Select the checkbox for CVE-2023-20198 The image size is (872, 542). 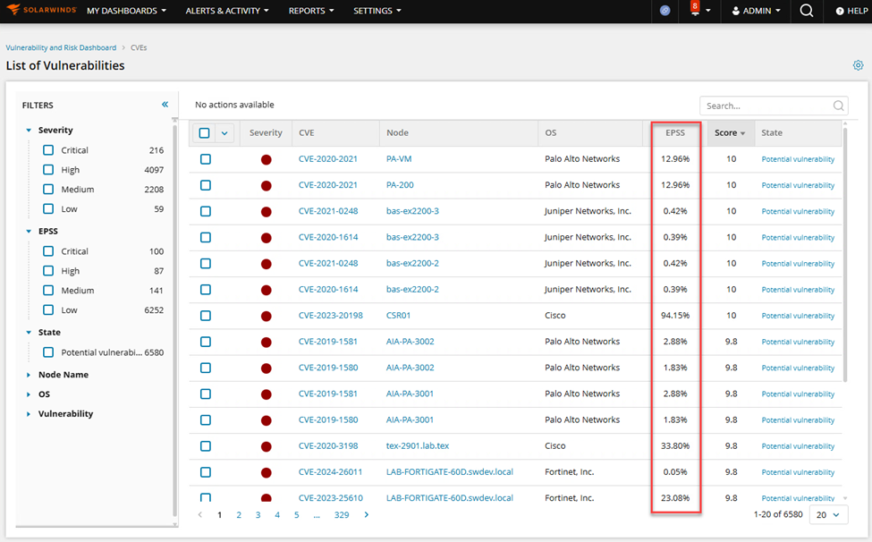[x=206, y=315]
